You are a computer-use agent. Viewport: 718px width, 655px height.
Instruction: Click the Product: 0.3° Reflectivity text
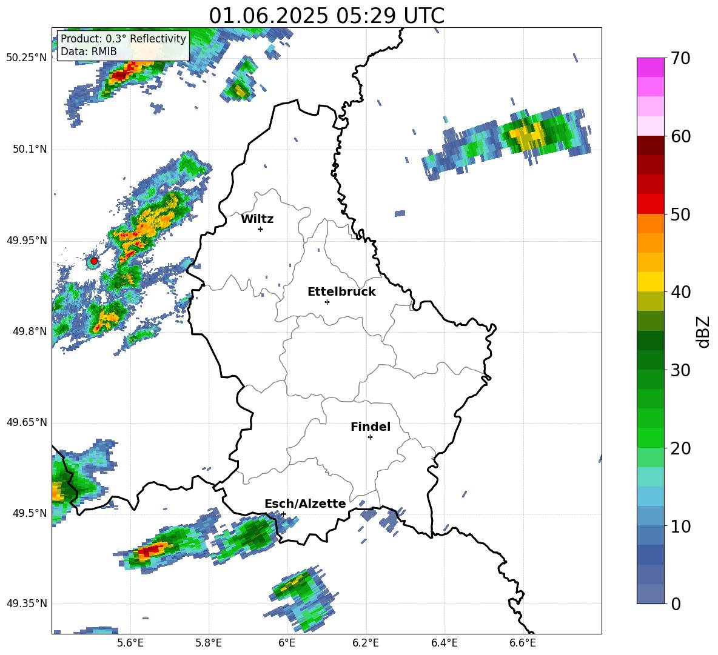pyautogui.click(x=123, y=39)
